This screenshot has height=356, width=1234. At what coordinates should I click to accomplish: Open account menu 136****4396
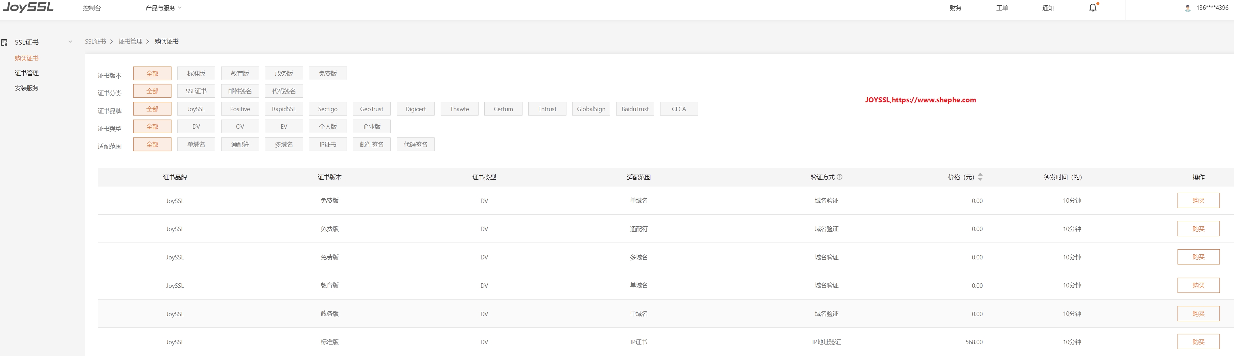tap(1212, 8)
